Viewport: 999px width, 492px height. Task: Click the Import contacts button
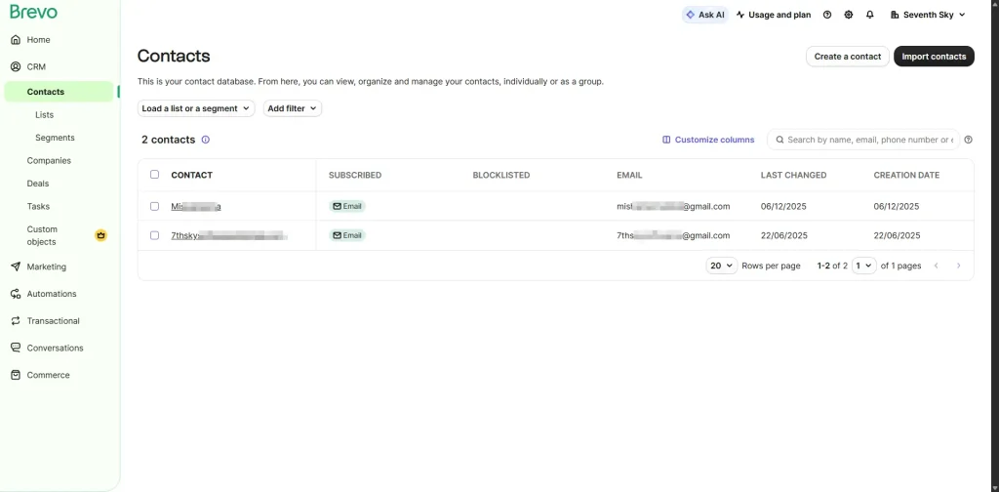[x=934, y=57]
